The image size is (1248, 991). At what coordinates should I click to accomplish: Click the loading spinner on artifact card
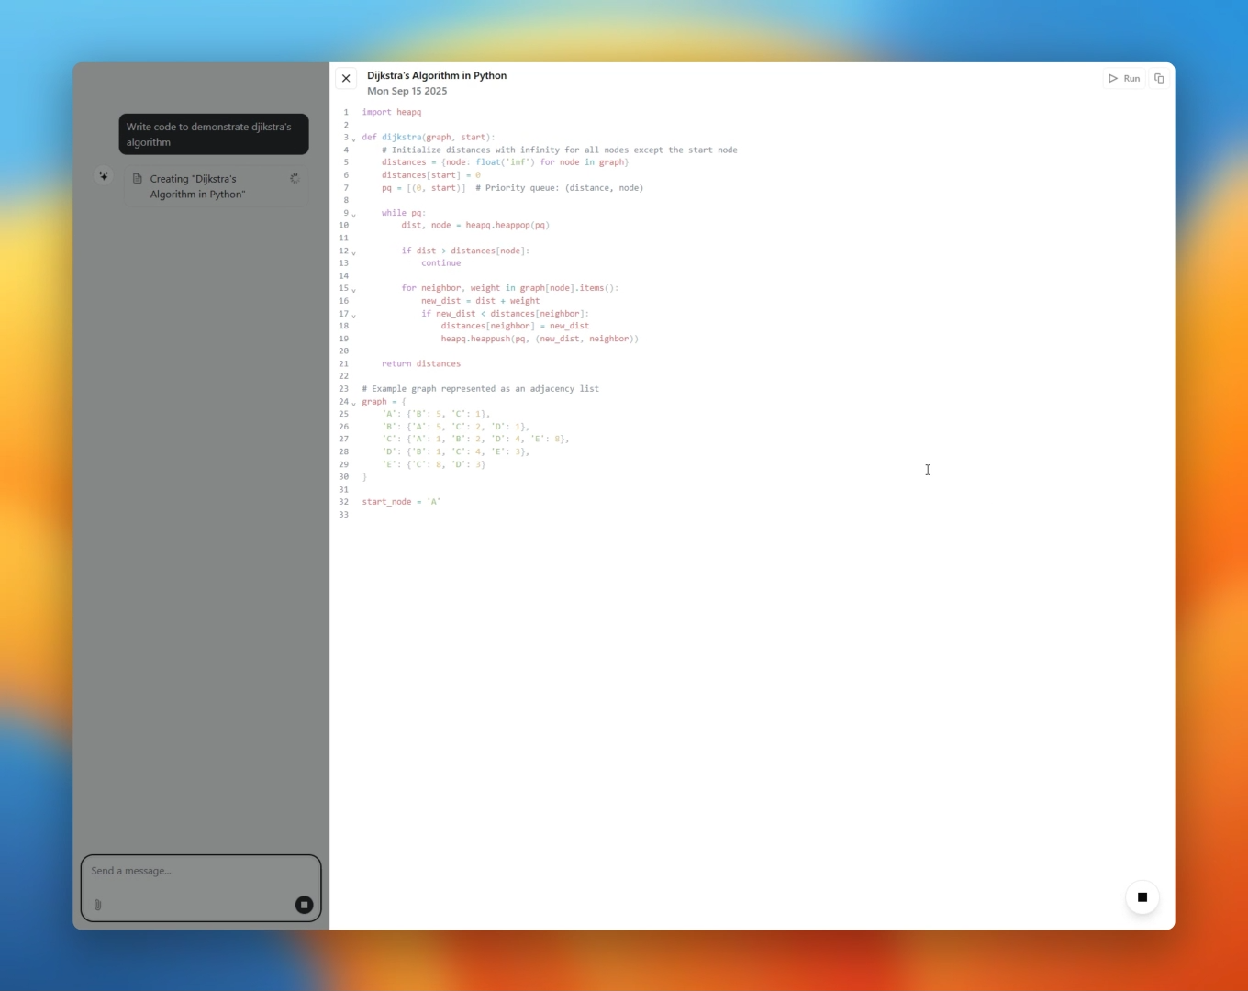pyautogui.click(x=295, y=179)
